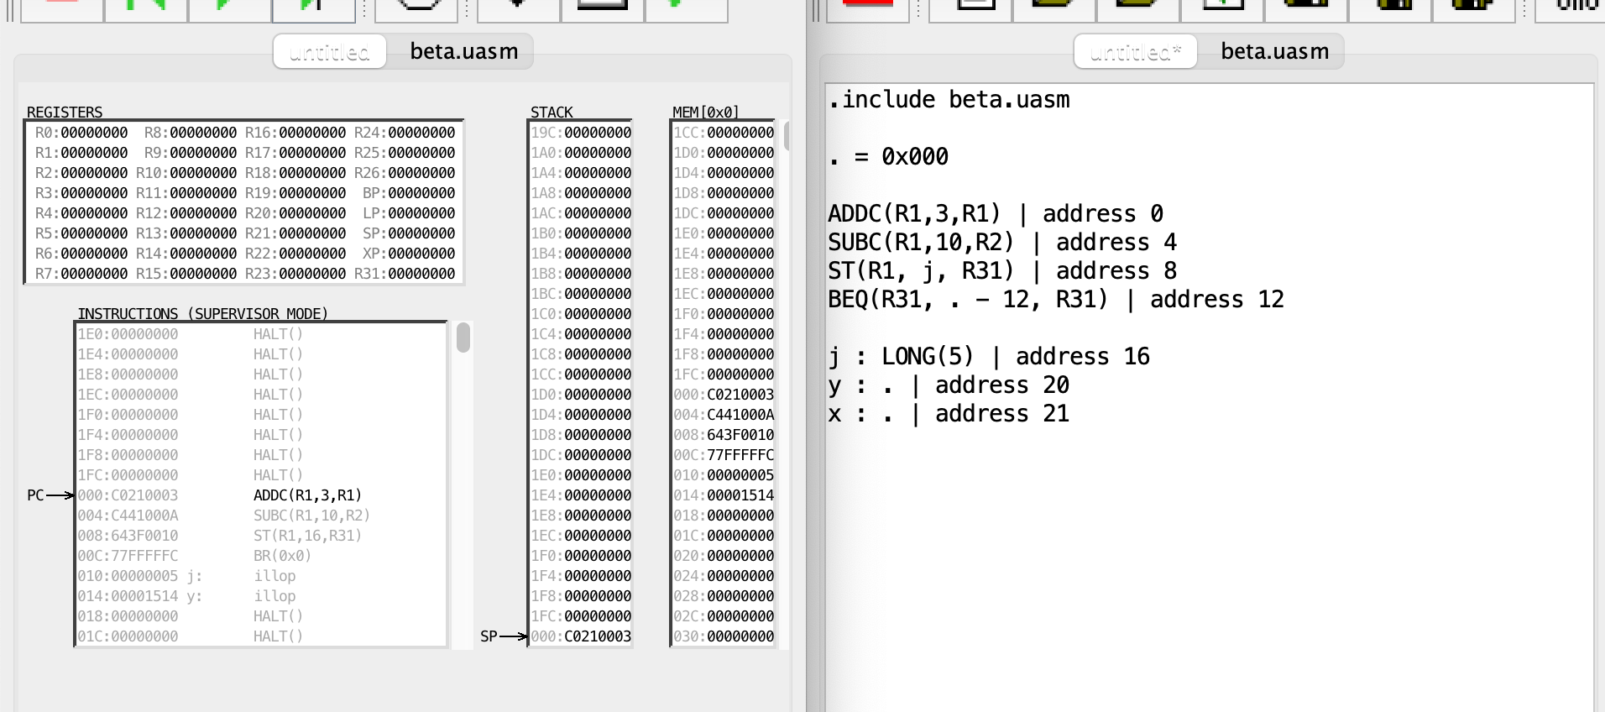Place cursor on SUBC(R1,10,R2) line in editor
The height and width of the screenshot is (712, 1605).
coord(1002,243)
